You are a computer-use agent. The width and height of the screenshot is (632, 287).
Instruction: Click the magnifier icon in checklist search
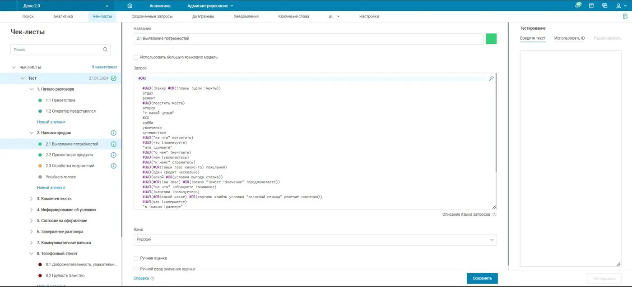point(105,50)
